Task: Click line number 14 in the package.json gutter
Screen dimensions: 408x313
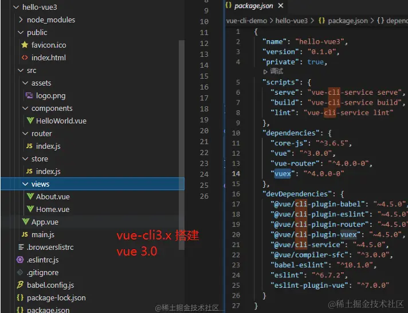Action: click(236, 173)
